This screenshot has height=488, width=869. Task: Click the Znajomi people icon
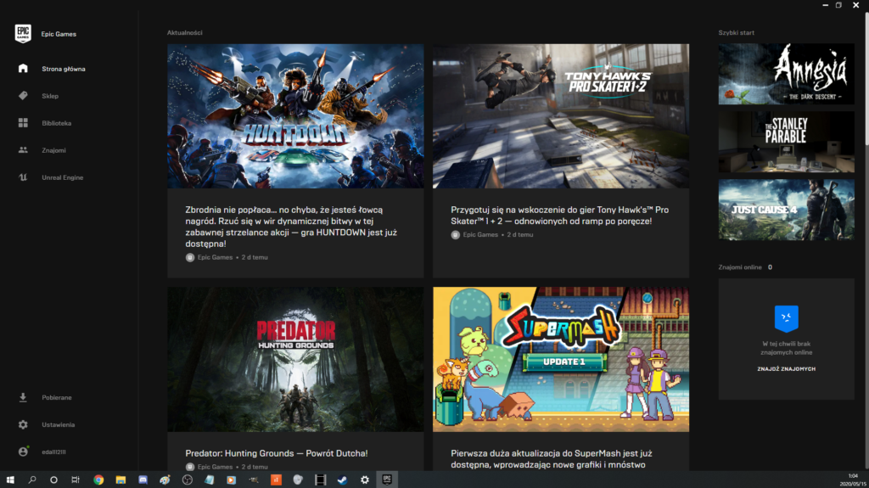[x=23, y=149]
